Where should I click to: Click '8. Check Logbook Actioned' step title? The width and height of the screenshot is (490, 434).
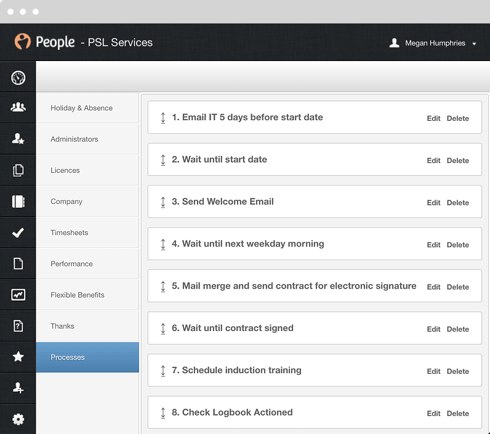[x=232, y=412]
